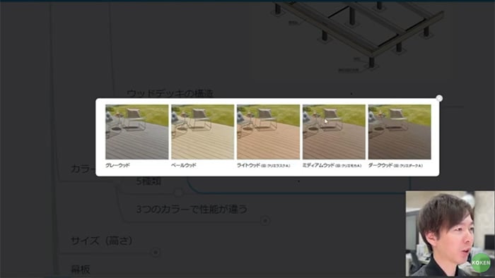Click the 5種類 mind map node

(x=148, y=181)
